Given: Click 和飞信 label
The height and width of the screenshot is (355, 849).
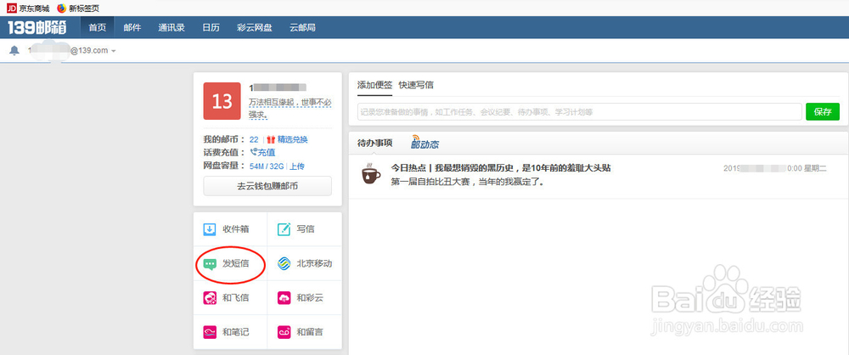Looking at the screenshot, I should click(x=235, y=298).
